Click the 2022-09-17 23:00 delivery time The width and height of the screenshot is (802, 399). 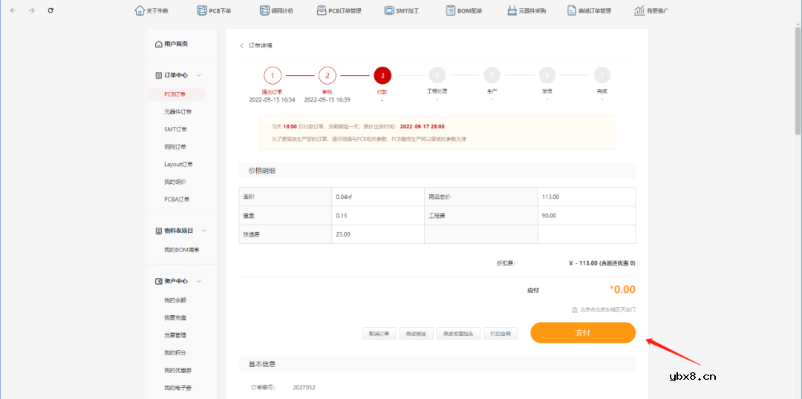(422, 126)
